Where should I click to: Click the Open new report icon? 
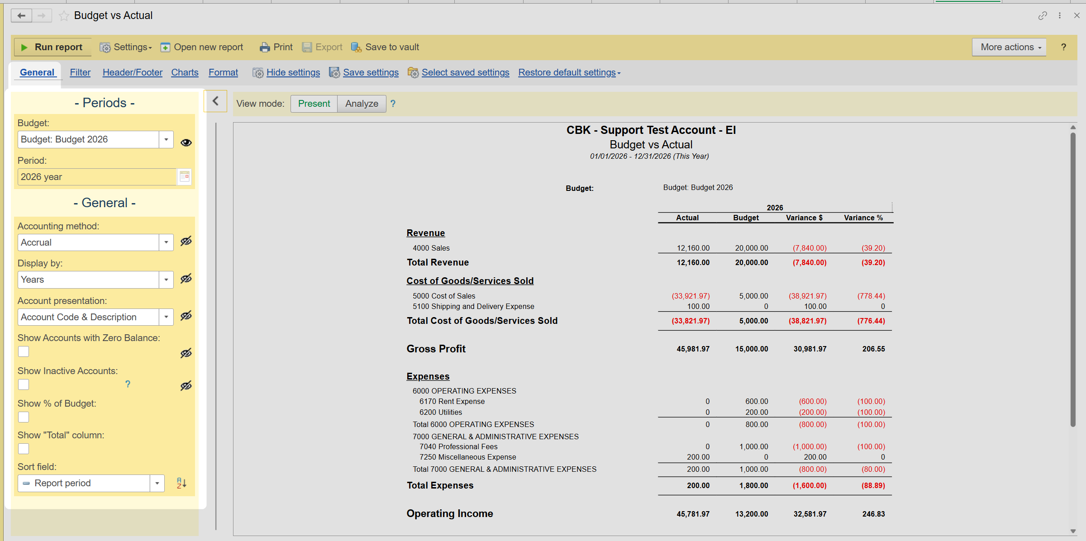point(166,47)
